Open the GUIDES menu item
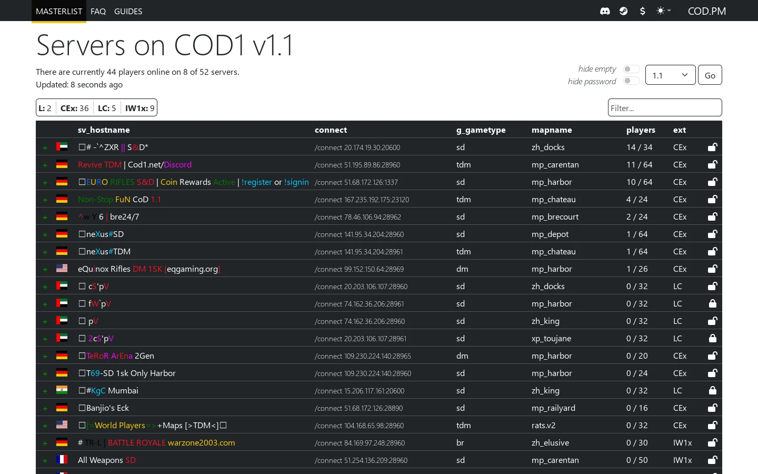 pos(128,11)
